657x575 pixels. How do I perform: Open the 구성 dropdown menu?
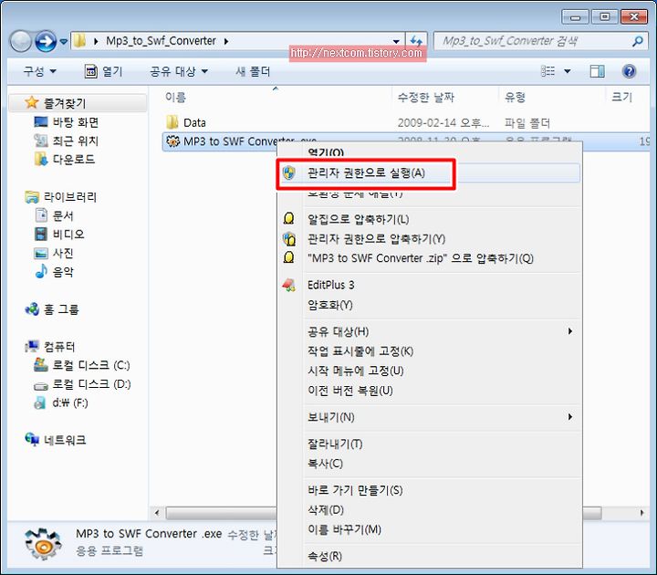point(39,71)
